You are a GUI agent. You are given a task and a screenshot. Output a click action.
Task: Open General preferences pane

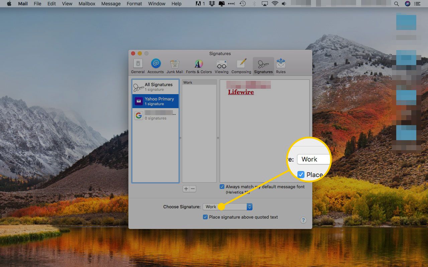[138, 66]
